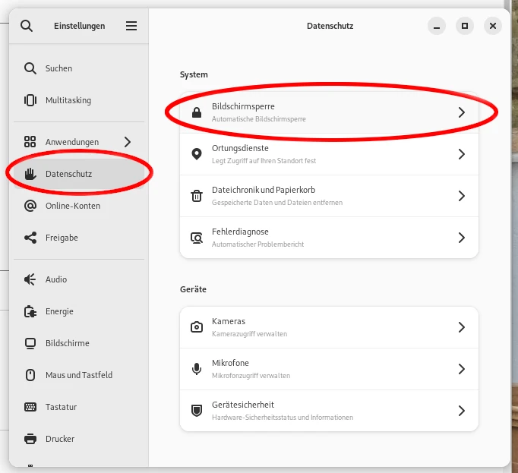Open Fehlerdiagnose via its right chevron

pos(462,238)
